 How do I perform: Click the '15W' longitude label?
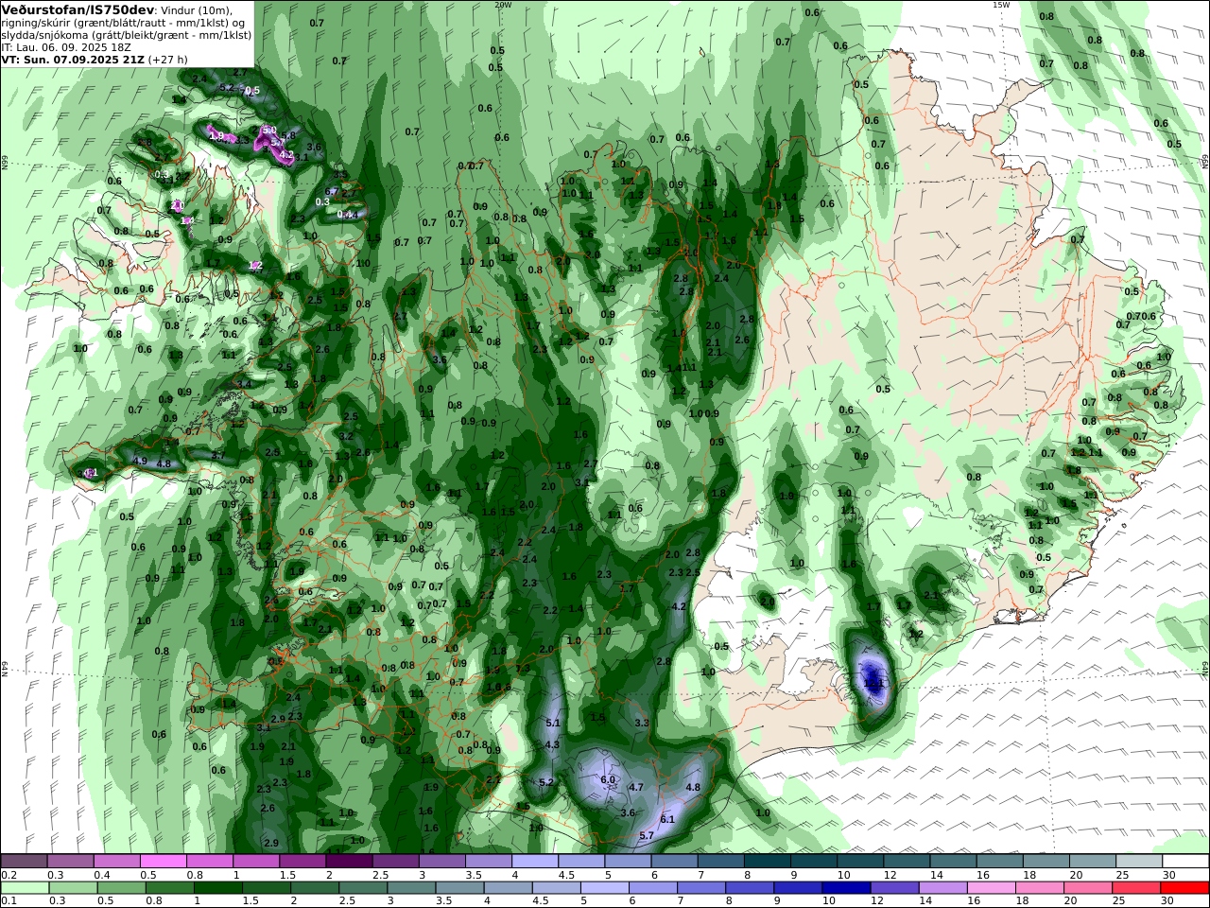pos(1001,5)
